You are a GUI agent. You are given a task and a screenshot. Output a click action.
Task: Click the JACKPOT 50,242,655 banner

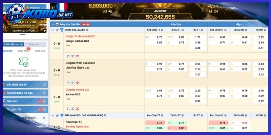coord(160,15)
